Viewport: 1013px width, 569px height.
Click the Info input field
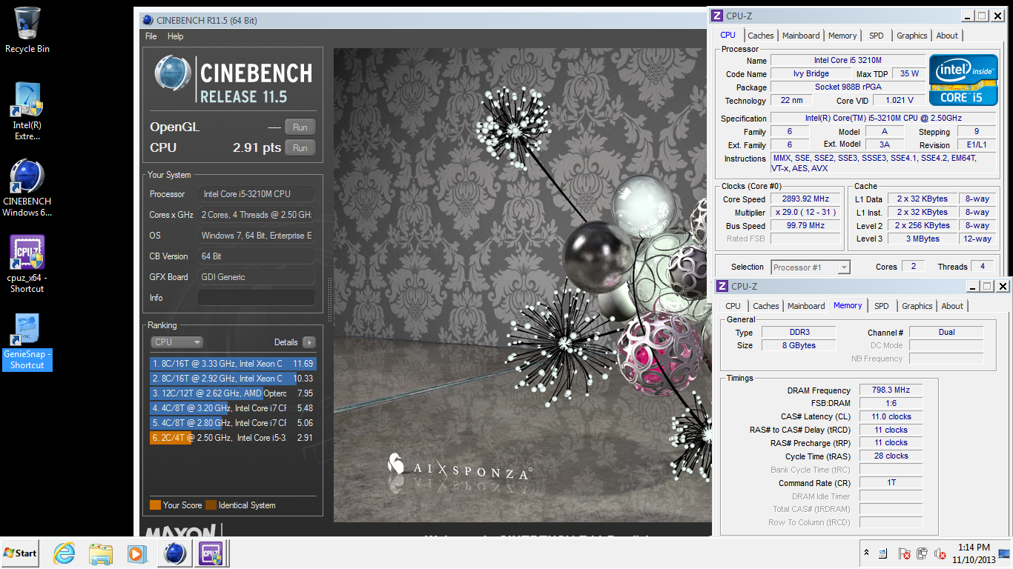(x=256, y=298)
